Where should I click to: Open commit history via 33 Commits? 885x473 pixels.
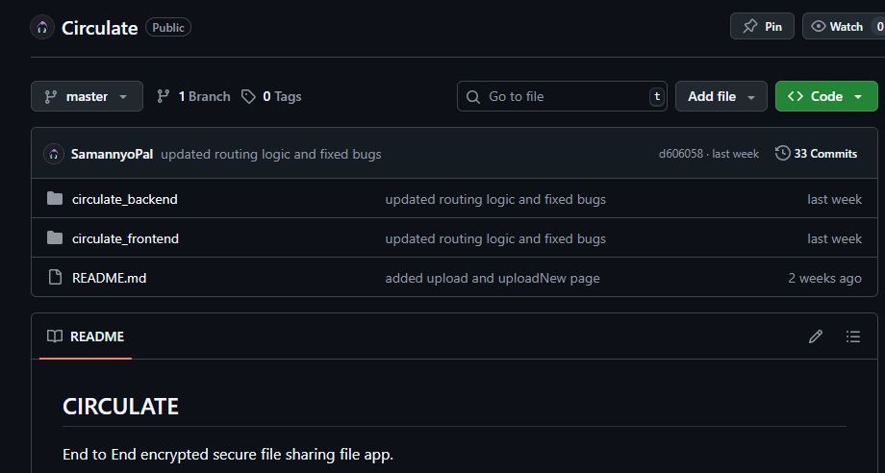tap(816, 154)
